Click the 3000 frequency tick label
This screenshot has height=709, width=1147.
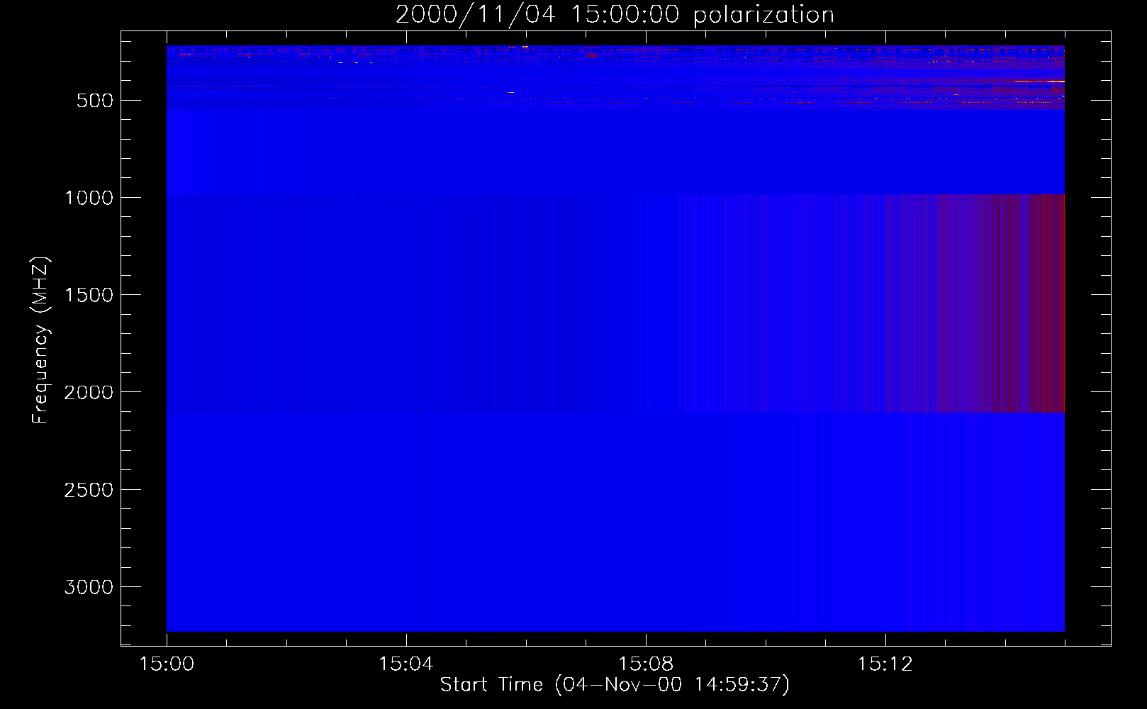[89, 587]
